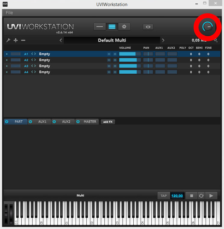Go to next multi preset arrow
Screen dimensions: 224x229
tap(163, 40)
